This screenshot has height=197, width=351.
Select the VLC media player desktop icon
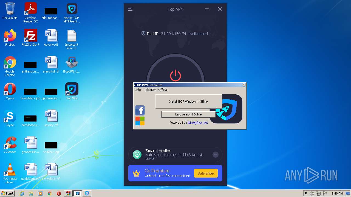[10, 173]
